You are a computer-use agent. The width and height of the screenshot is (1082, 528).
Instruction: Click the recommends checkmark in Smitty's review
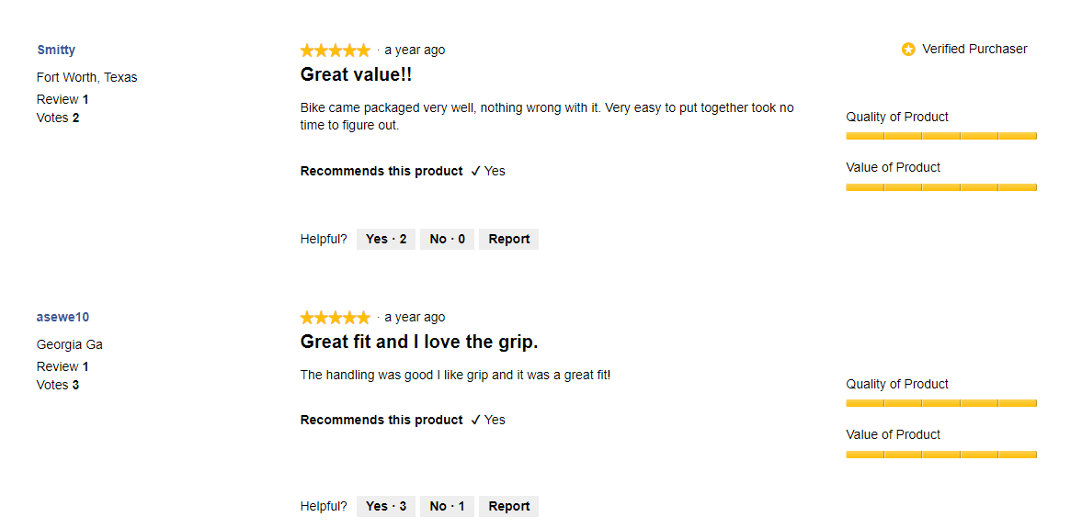[475, 171]
